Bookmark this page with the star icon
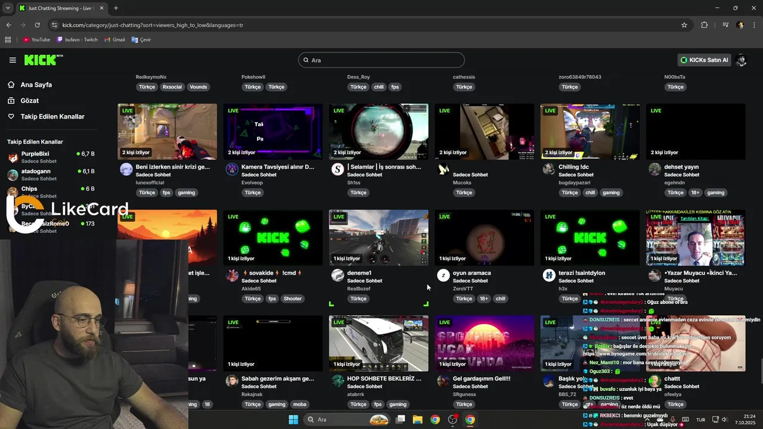763x429 pixels. point(684,25)
